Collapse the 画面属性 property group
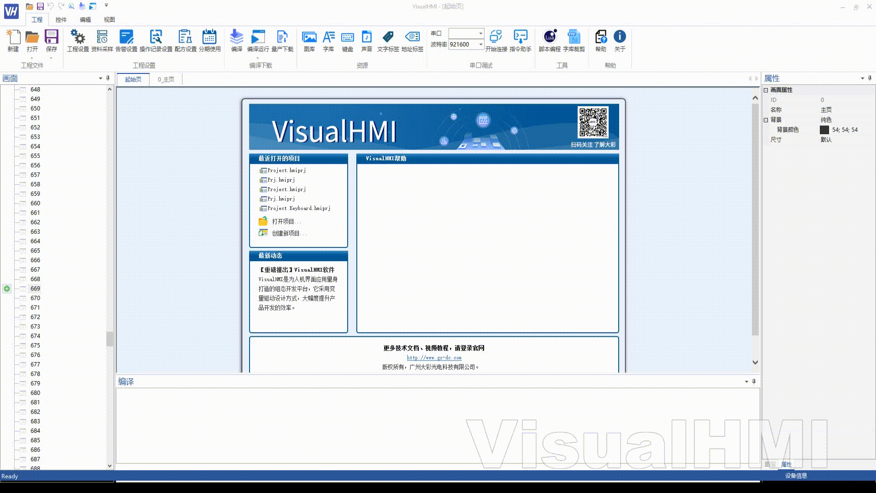The width and height of the screenshot is (876, 493). tap(766, 90)
